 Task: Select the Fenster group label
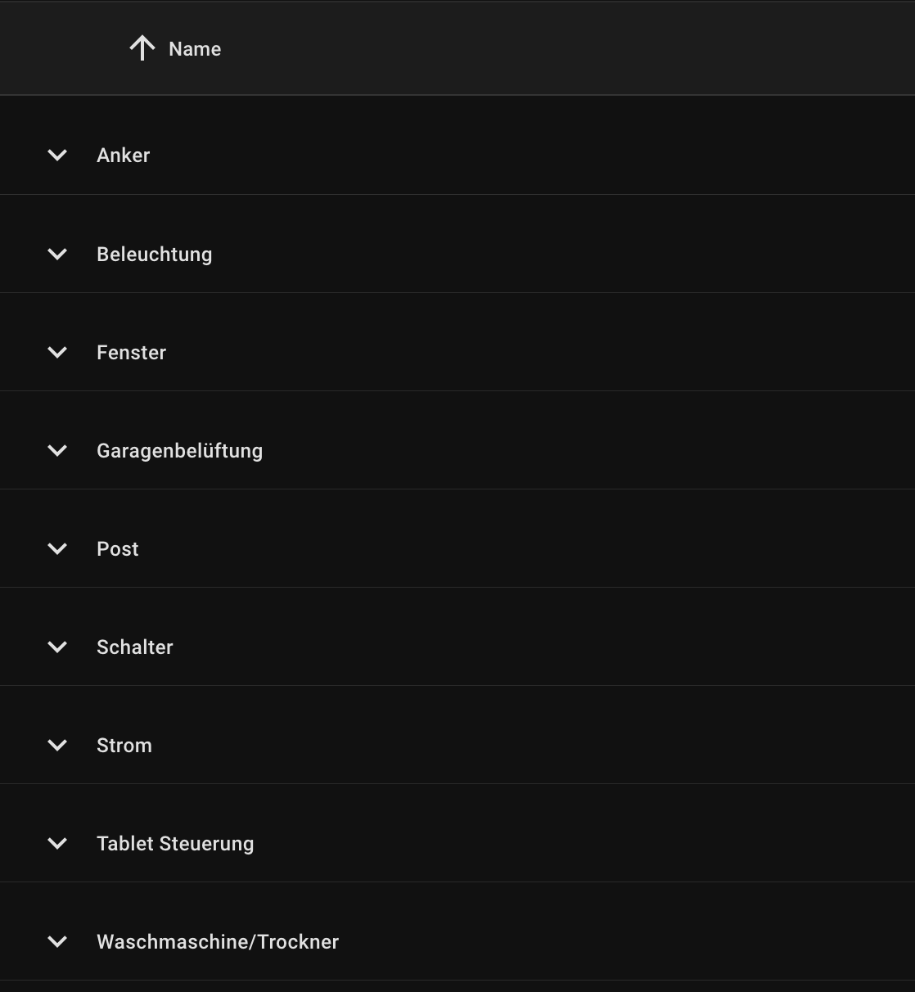(x=131, y=353)
